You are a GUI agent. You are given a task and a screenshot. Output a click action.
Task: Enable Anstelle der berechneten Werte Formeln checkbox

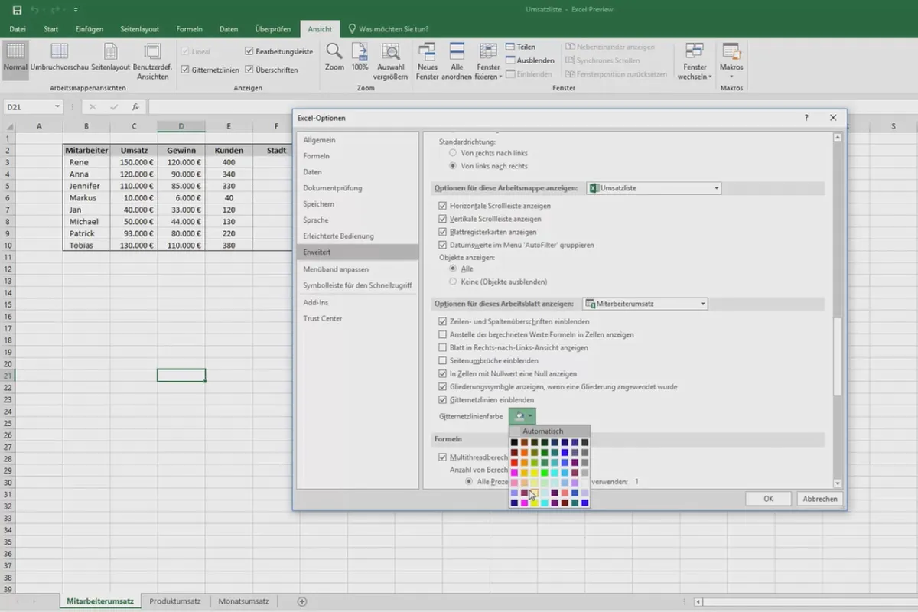pos(442,334)
